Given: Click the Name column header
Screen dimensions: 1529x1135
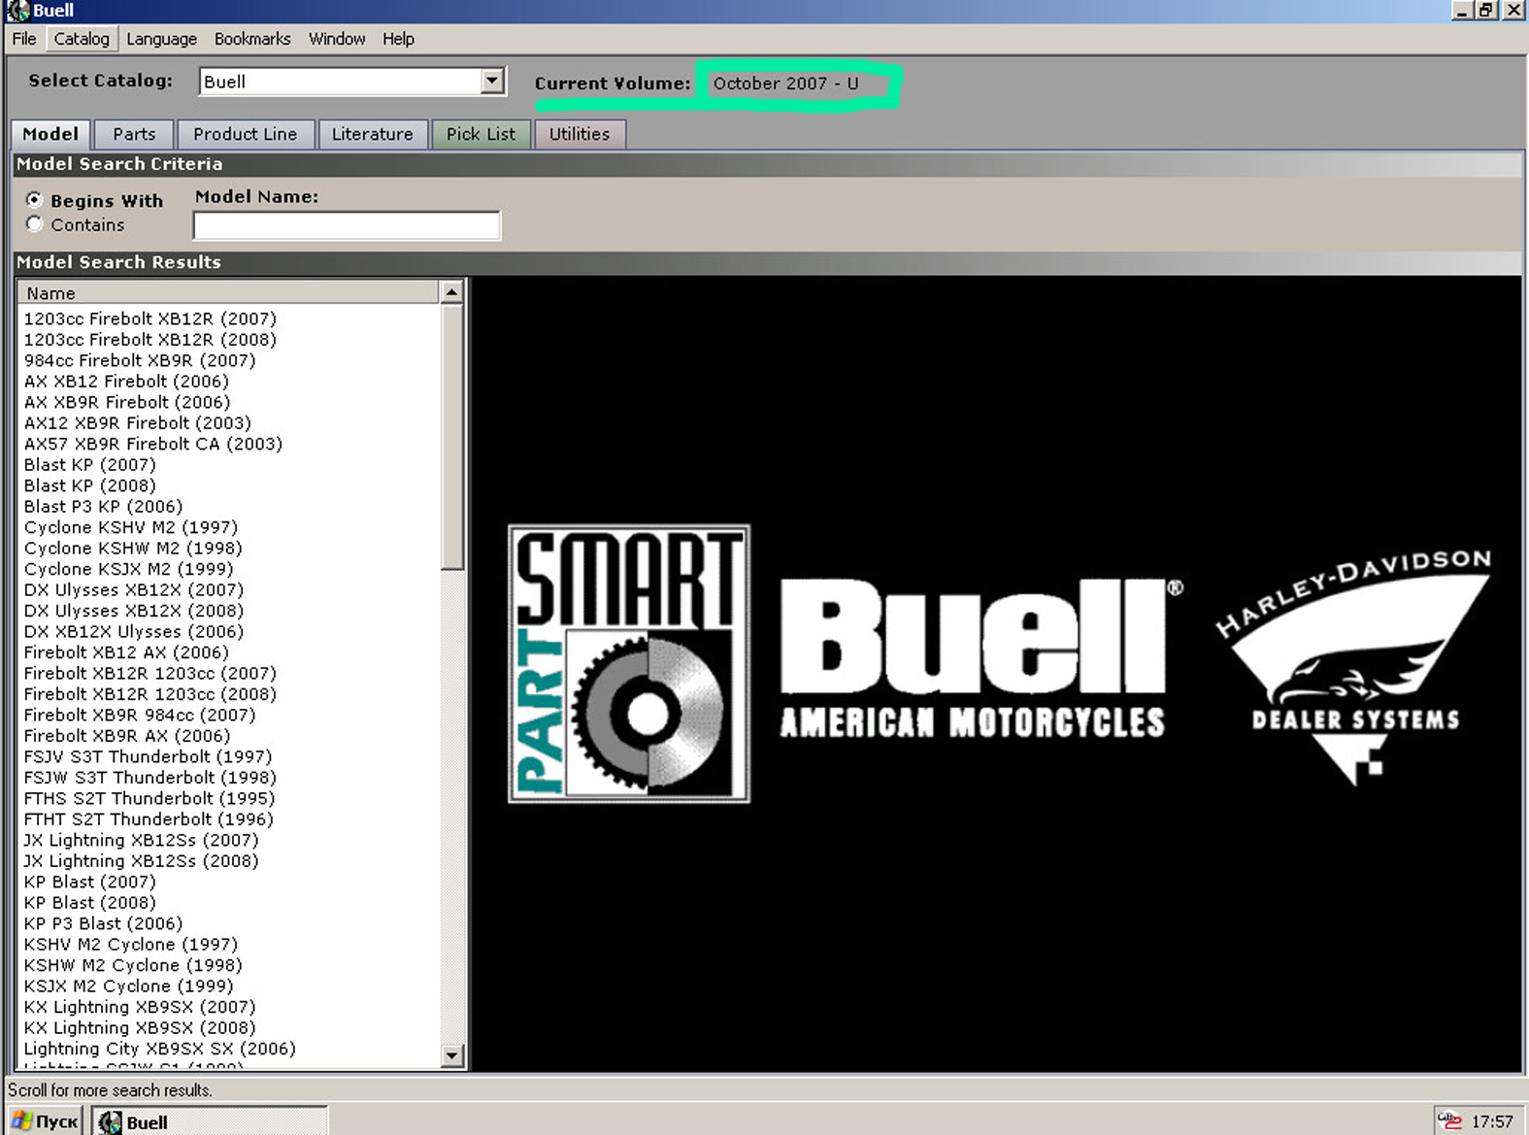Looking at the screenshot, I should pos(228,293).
